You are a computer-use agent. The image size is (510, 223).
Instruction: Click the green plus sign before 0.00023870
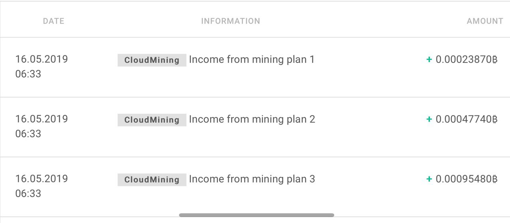tap(429, 60)
